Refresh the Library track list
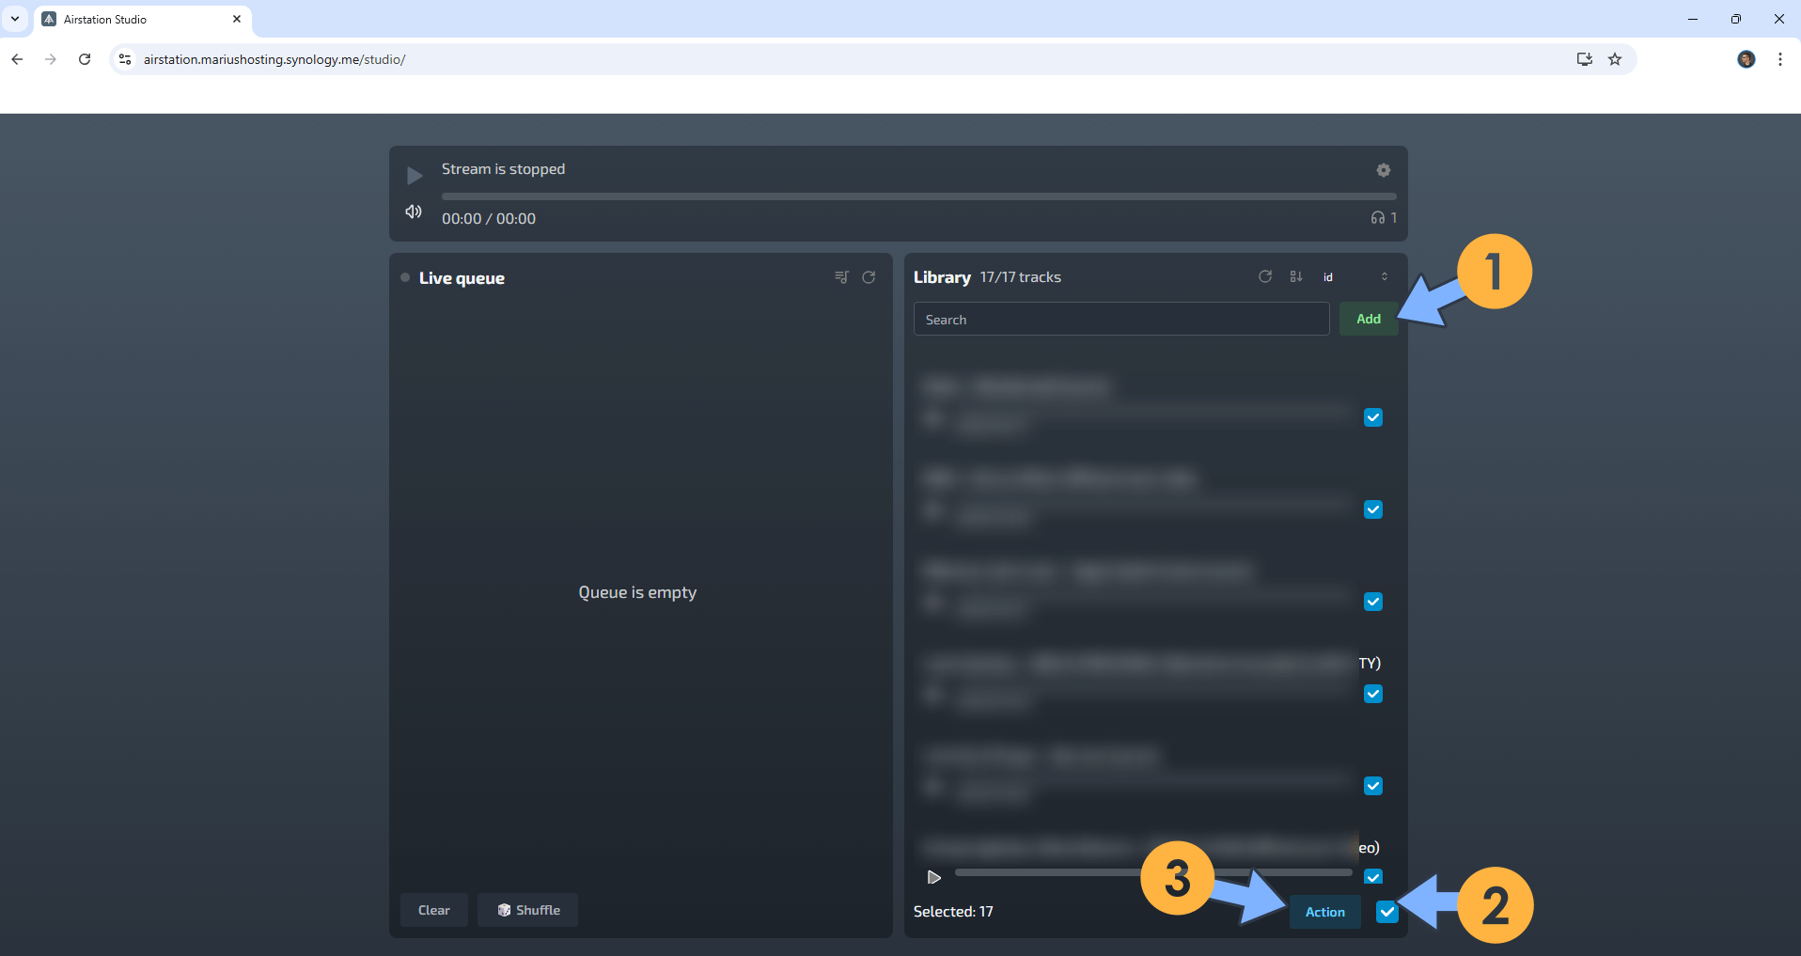The height and width of the screenshot is (956, 1801). [x=1264, y=276]
